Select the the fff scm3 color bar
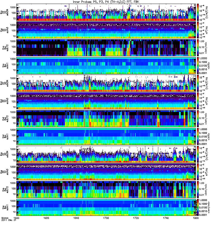Viewport: 212px width, 226px height. click(x=198, y=172)
